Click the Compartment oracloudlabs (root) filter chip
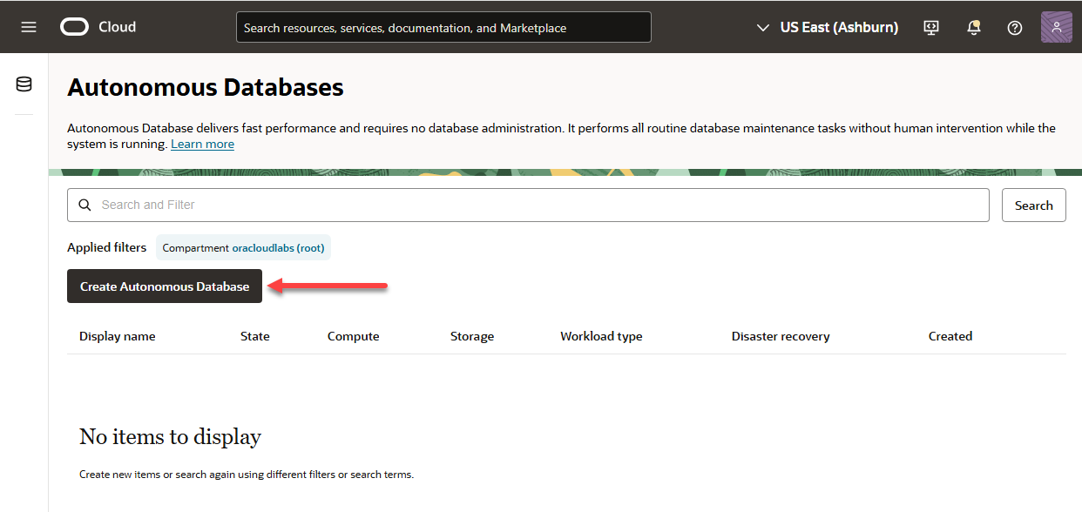 (244, 247)
